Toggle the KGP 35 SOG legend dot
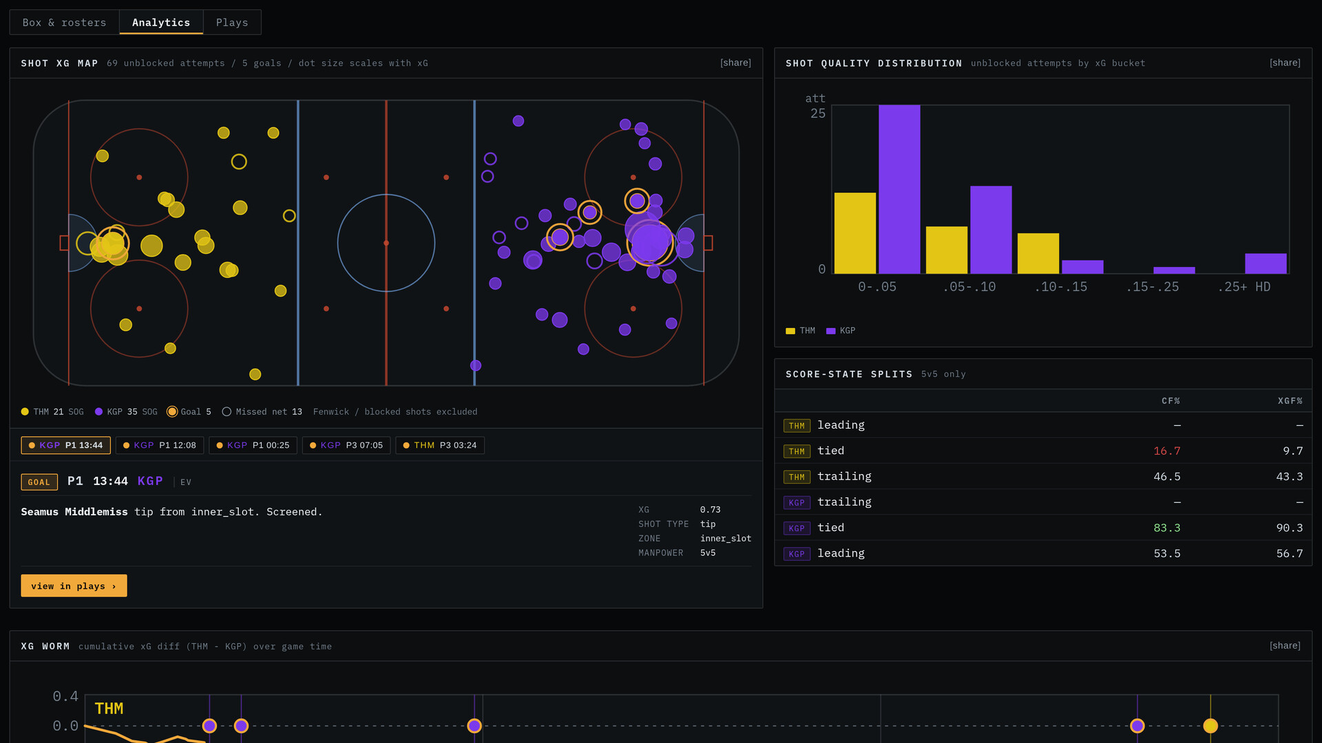 point(98,411)
